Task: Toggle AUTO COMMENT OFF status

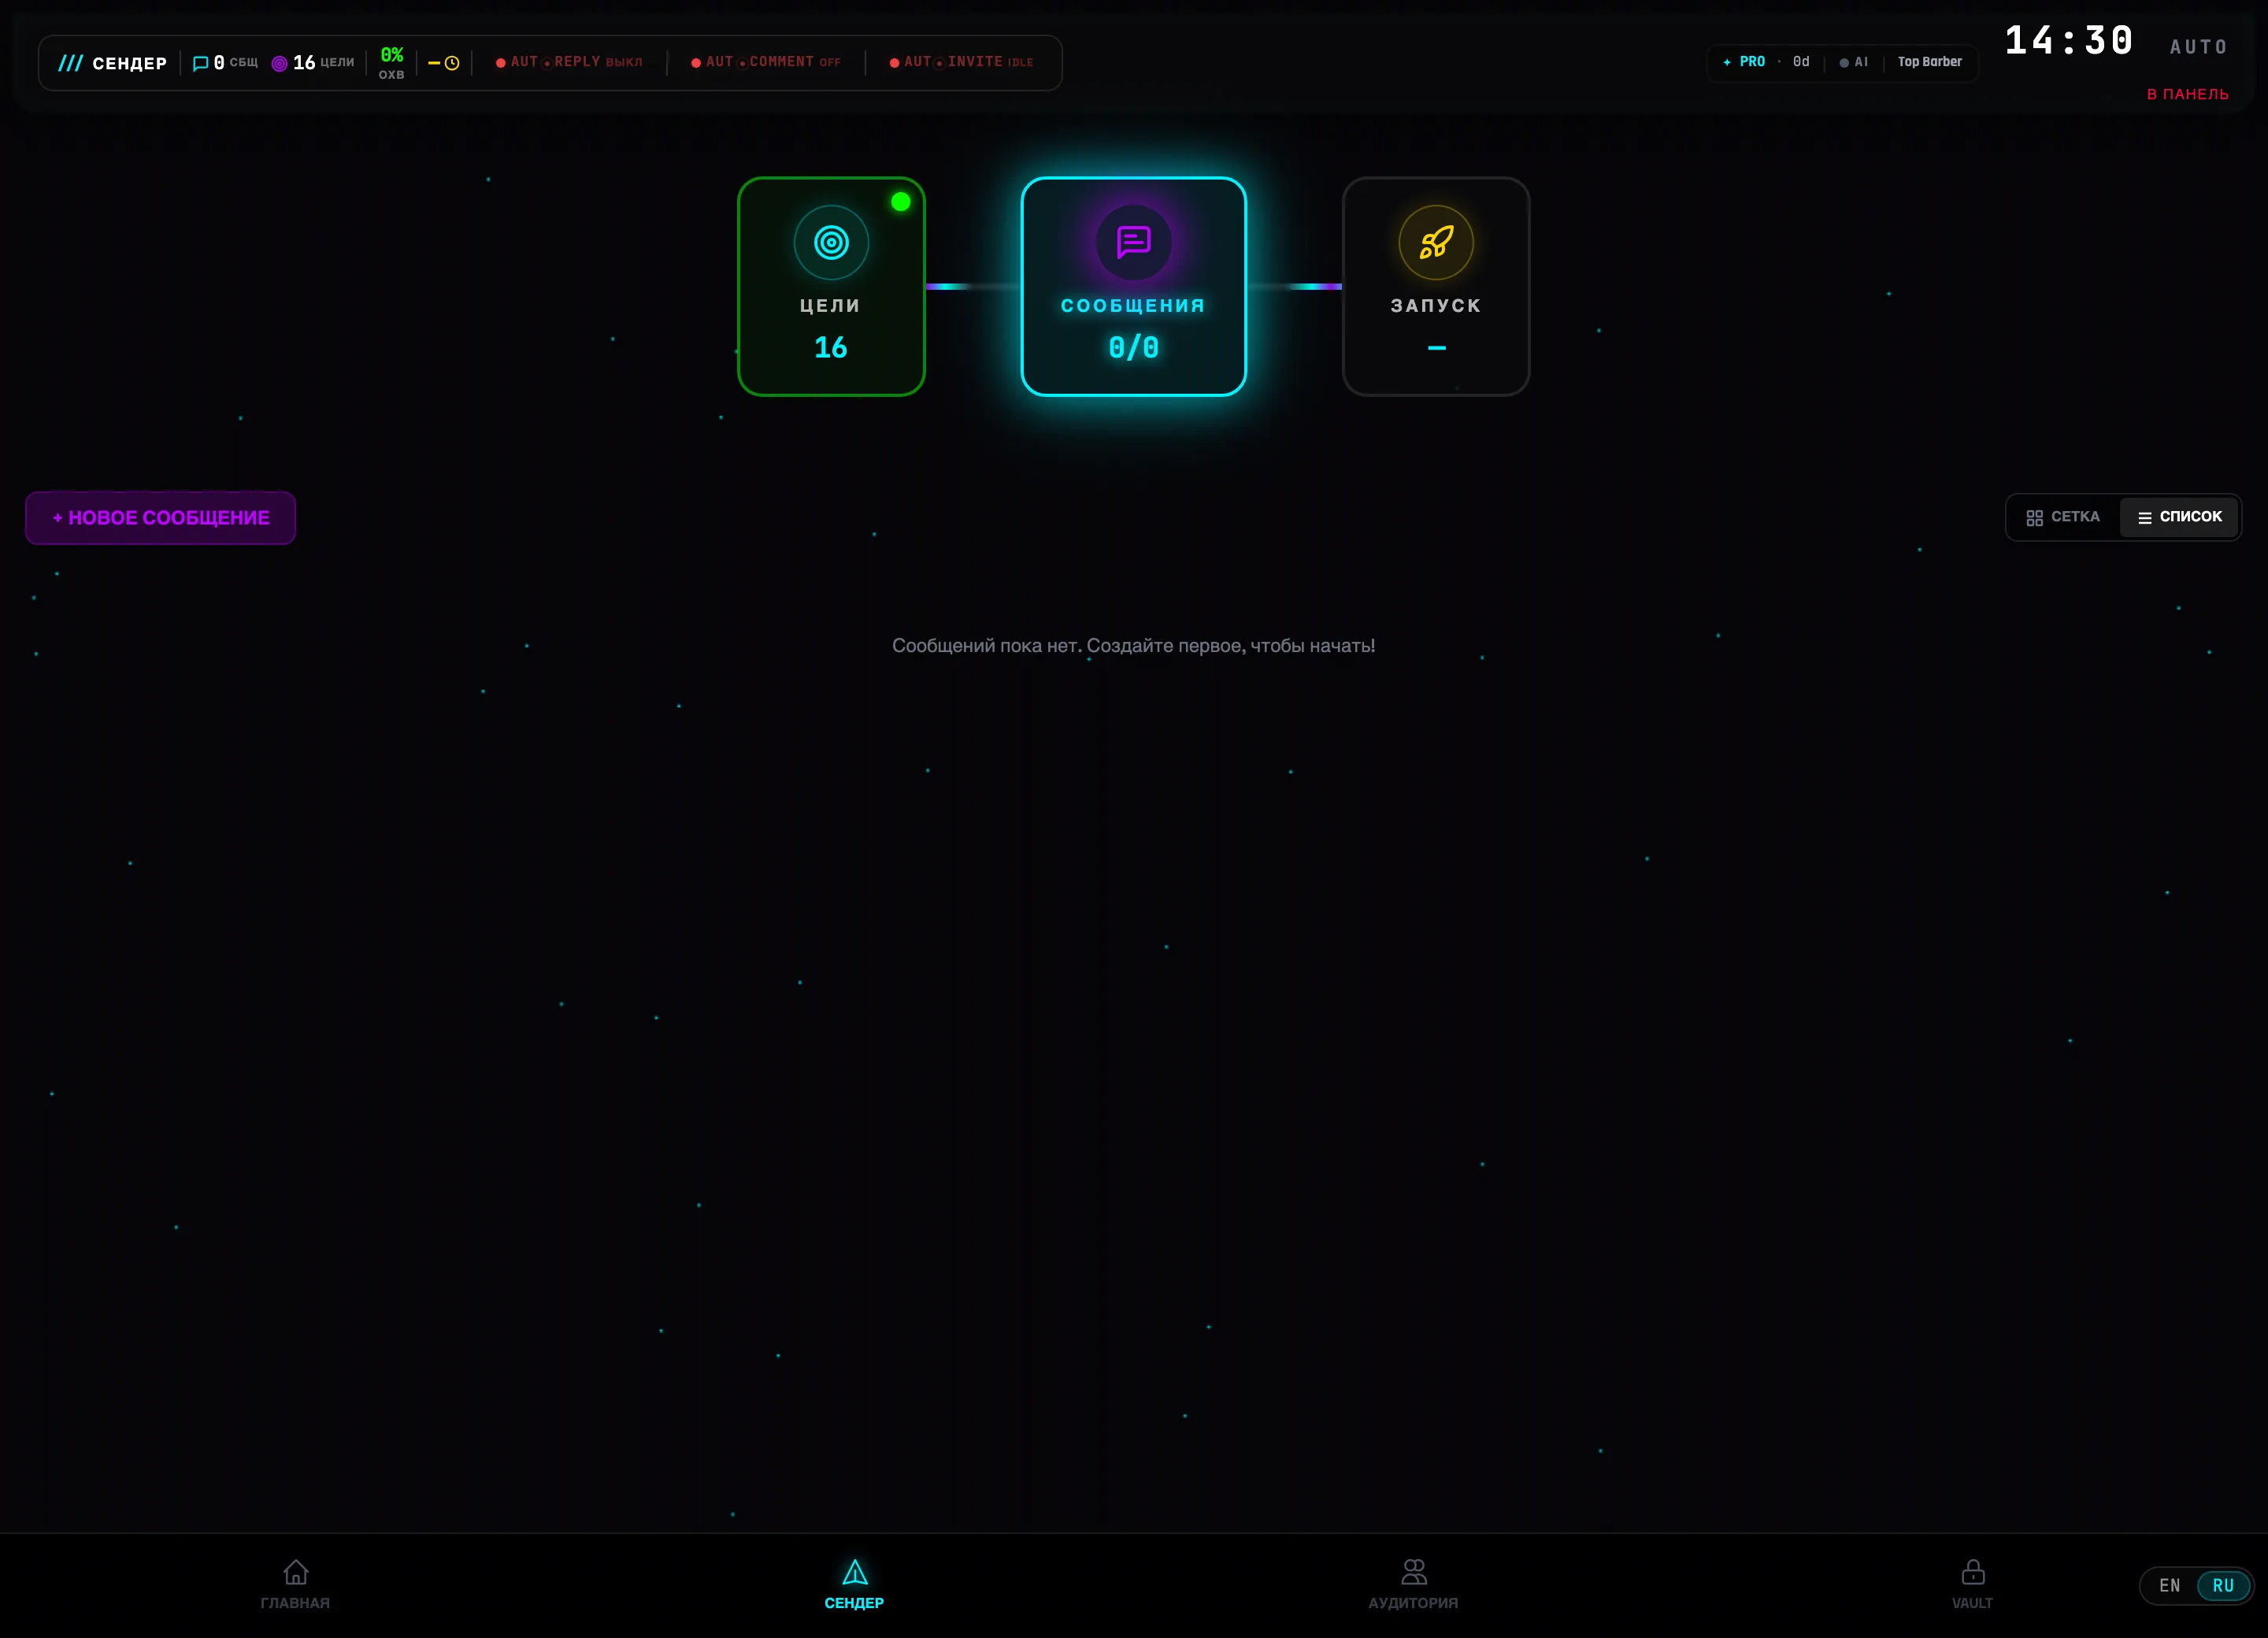Action: point(766,62)
